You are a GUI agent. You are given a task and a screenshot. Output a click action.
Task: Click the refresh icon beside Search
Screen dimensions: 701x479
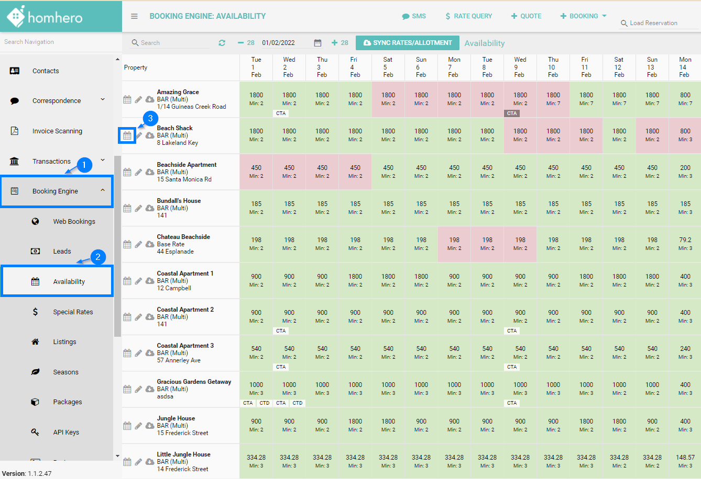point(222,43)
